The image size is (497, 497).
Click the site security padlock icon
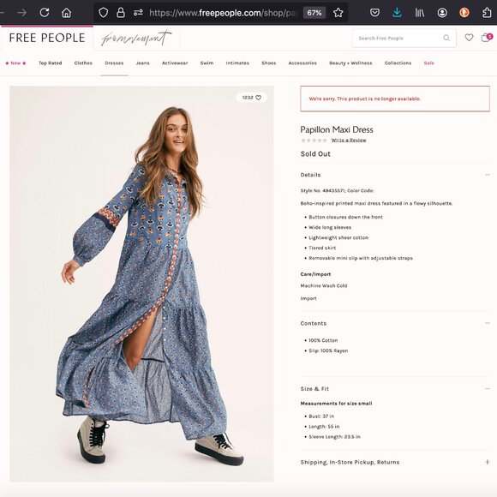pyautogui.click(x=121, y=13)
